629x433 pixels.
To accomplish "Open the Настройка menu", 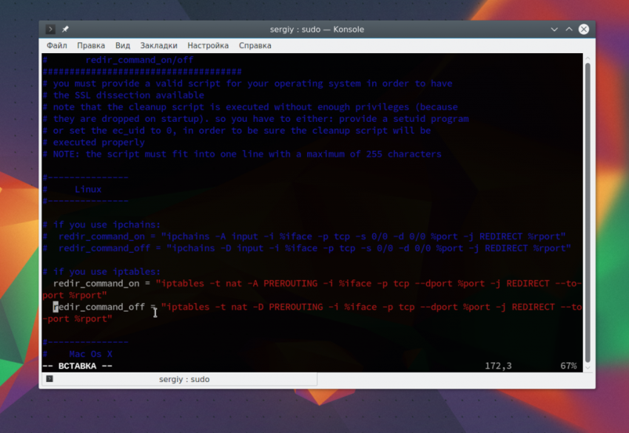I will click(x=208, y=45).
